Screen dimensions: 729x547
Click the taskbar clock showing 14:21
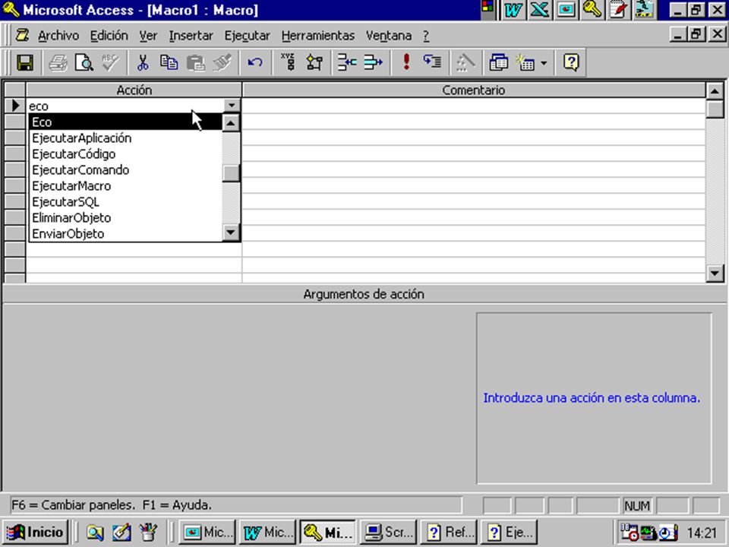coord(702,533)
